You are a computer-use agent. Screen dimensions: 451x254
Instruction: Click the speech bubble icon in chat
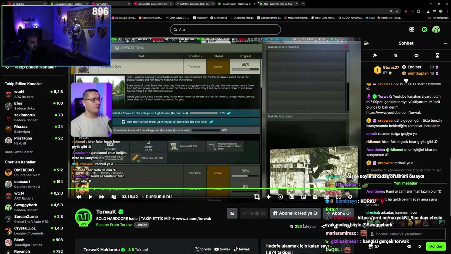pos(416,55)
